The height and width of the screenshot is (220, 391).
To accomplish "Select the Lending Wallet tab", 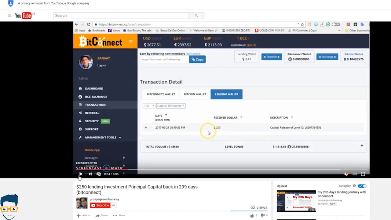I will (x=226, y=94).
